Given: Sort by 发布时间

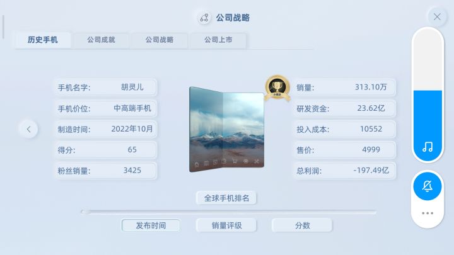Looking at the screenshot, I should pyautogui.click(x=151, y=225).
